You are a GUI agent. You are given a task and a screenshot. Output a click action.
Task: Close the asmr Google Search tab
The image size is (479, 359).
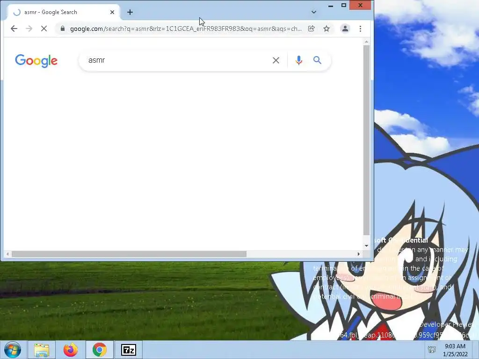pyautogui.click(x=112, y=12)
